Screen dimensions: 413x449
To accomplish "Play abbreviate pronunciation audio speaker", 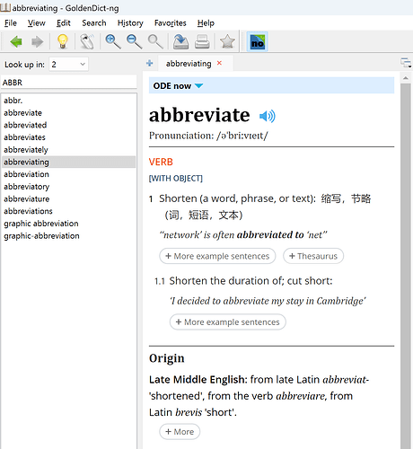I will pos(268,116).
